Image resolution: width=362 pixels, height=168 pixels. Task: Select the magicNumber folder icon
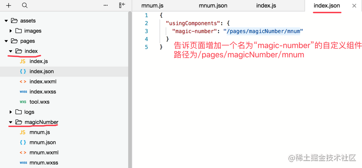pyautogui.click(x=19, y=122)
